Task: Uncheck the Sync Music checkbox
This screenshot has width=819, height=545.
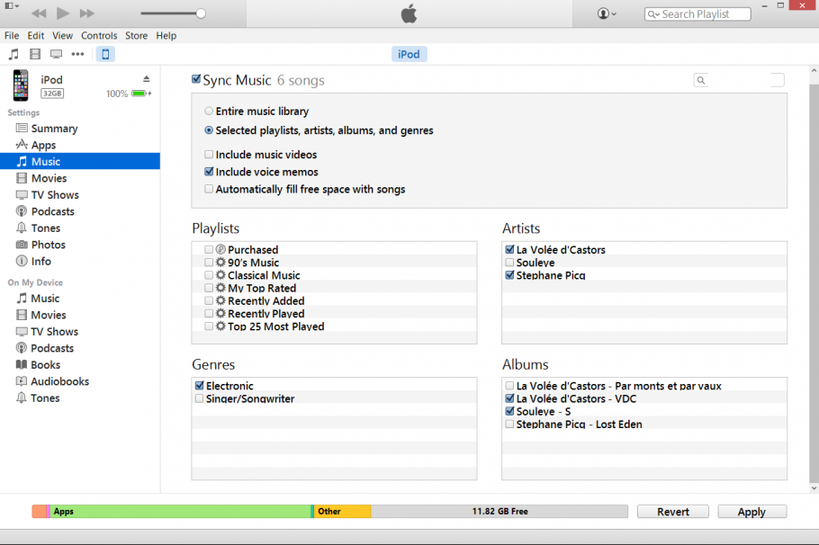Action: tap(196, 80)
